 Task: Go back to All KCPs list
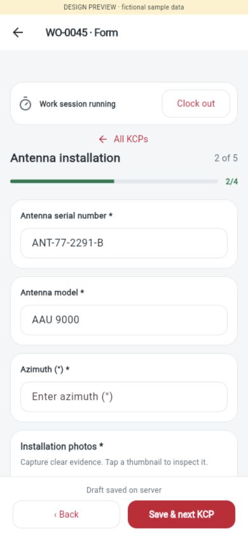point(123,139)
